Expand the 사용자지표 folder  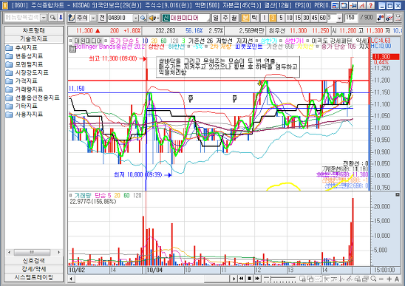click(24, 115)
